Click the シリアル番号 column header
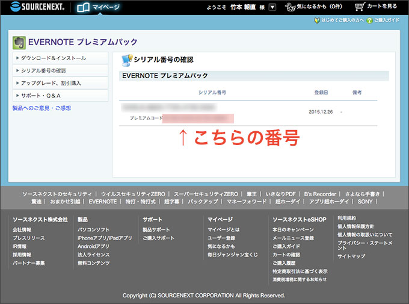Screen dimensions: 409x304 click(212, 93)
